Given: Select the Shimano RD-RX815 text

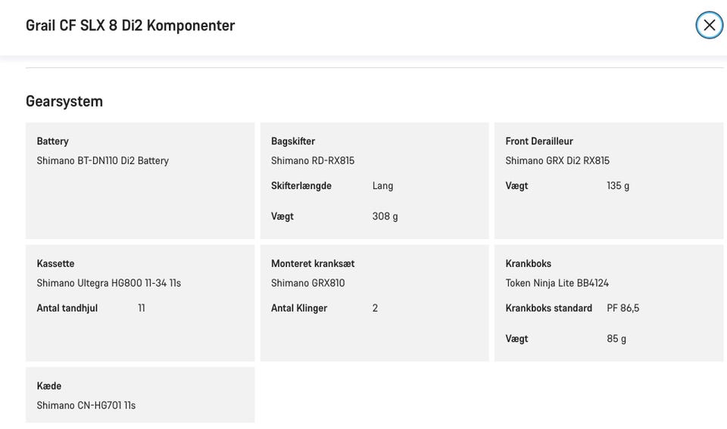Looking at the screenshot, I should point(313,160).
